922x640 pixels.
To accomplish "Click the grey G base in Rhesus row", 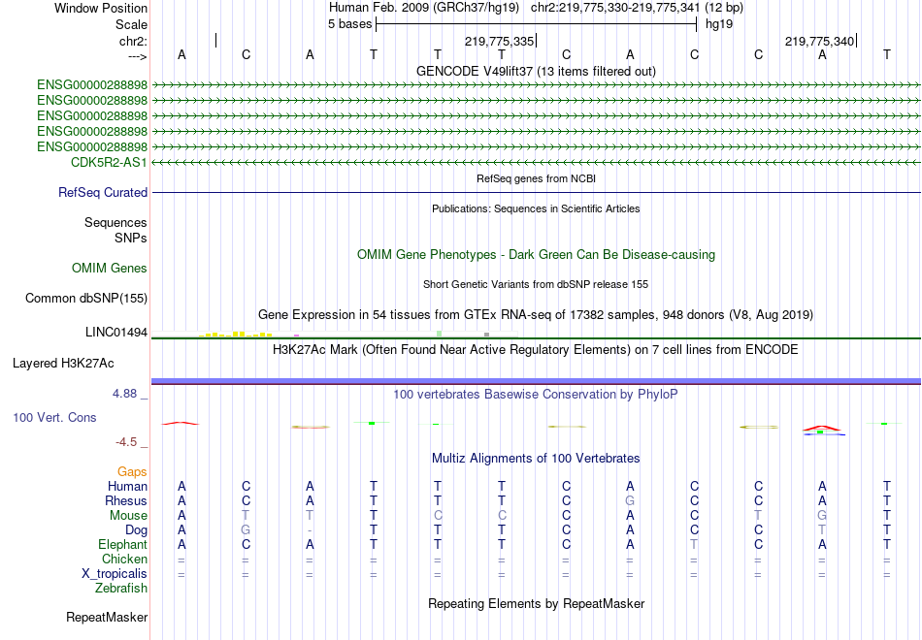I will 630,500.
